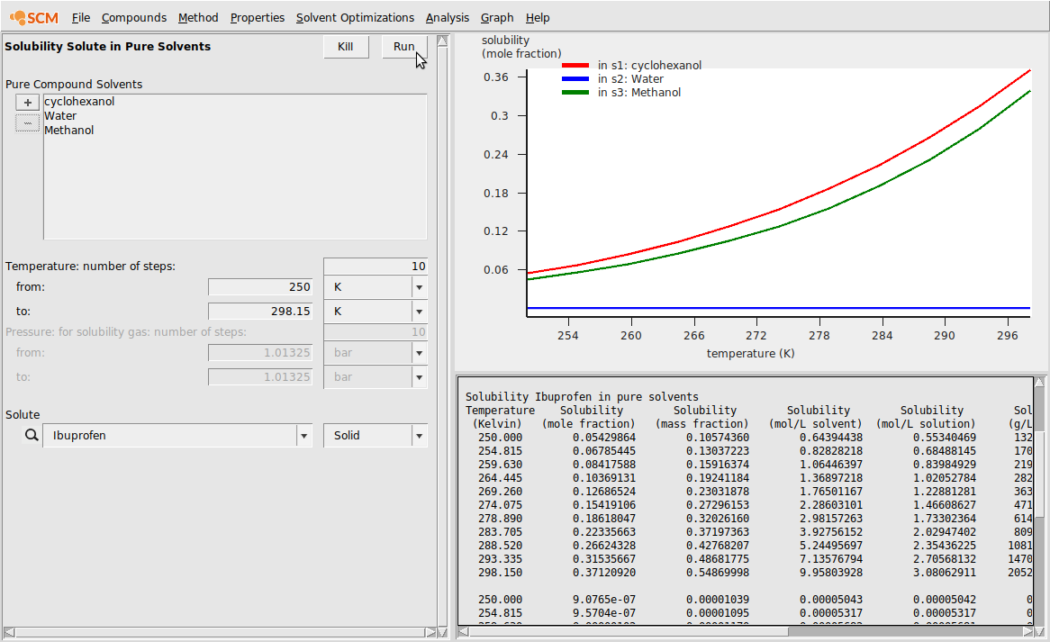1050x642 pixels.
Task: Click the results table's scroll up arrow
Action: [x=1039, y=383]
